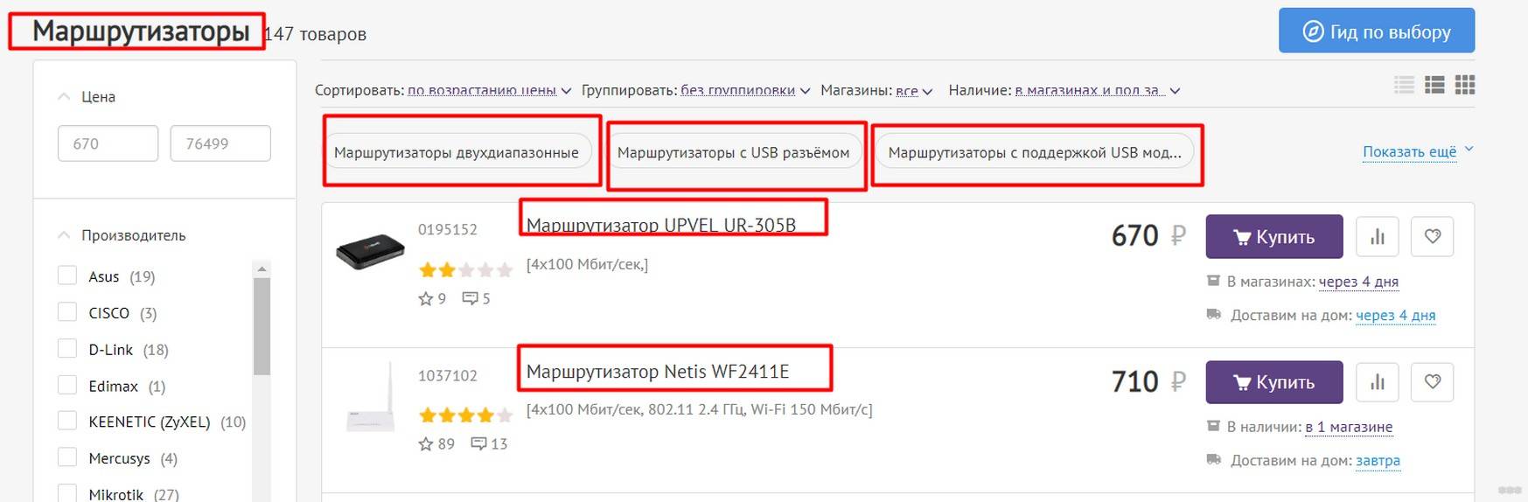Click Купить for the 670 ₽ router
The width and height of the screenshot is (1528, 502).
[x=1273, y=236]
